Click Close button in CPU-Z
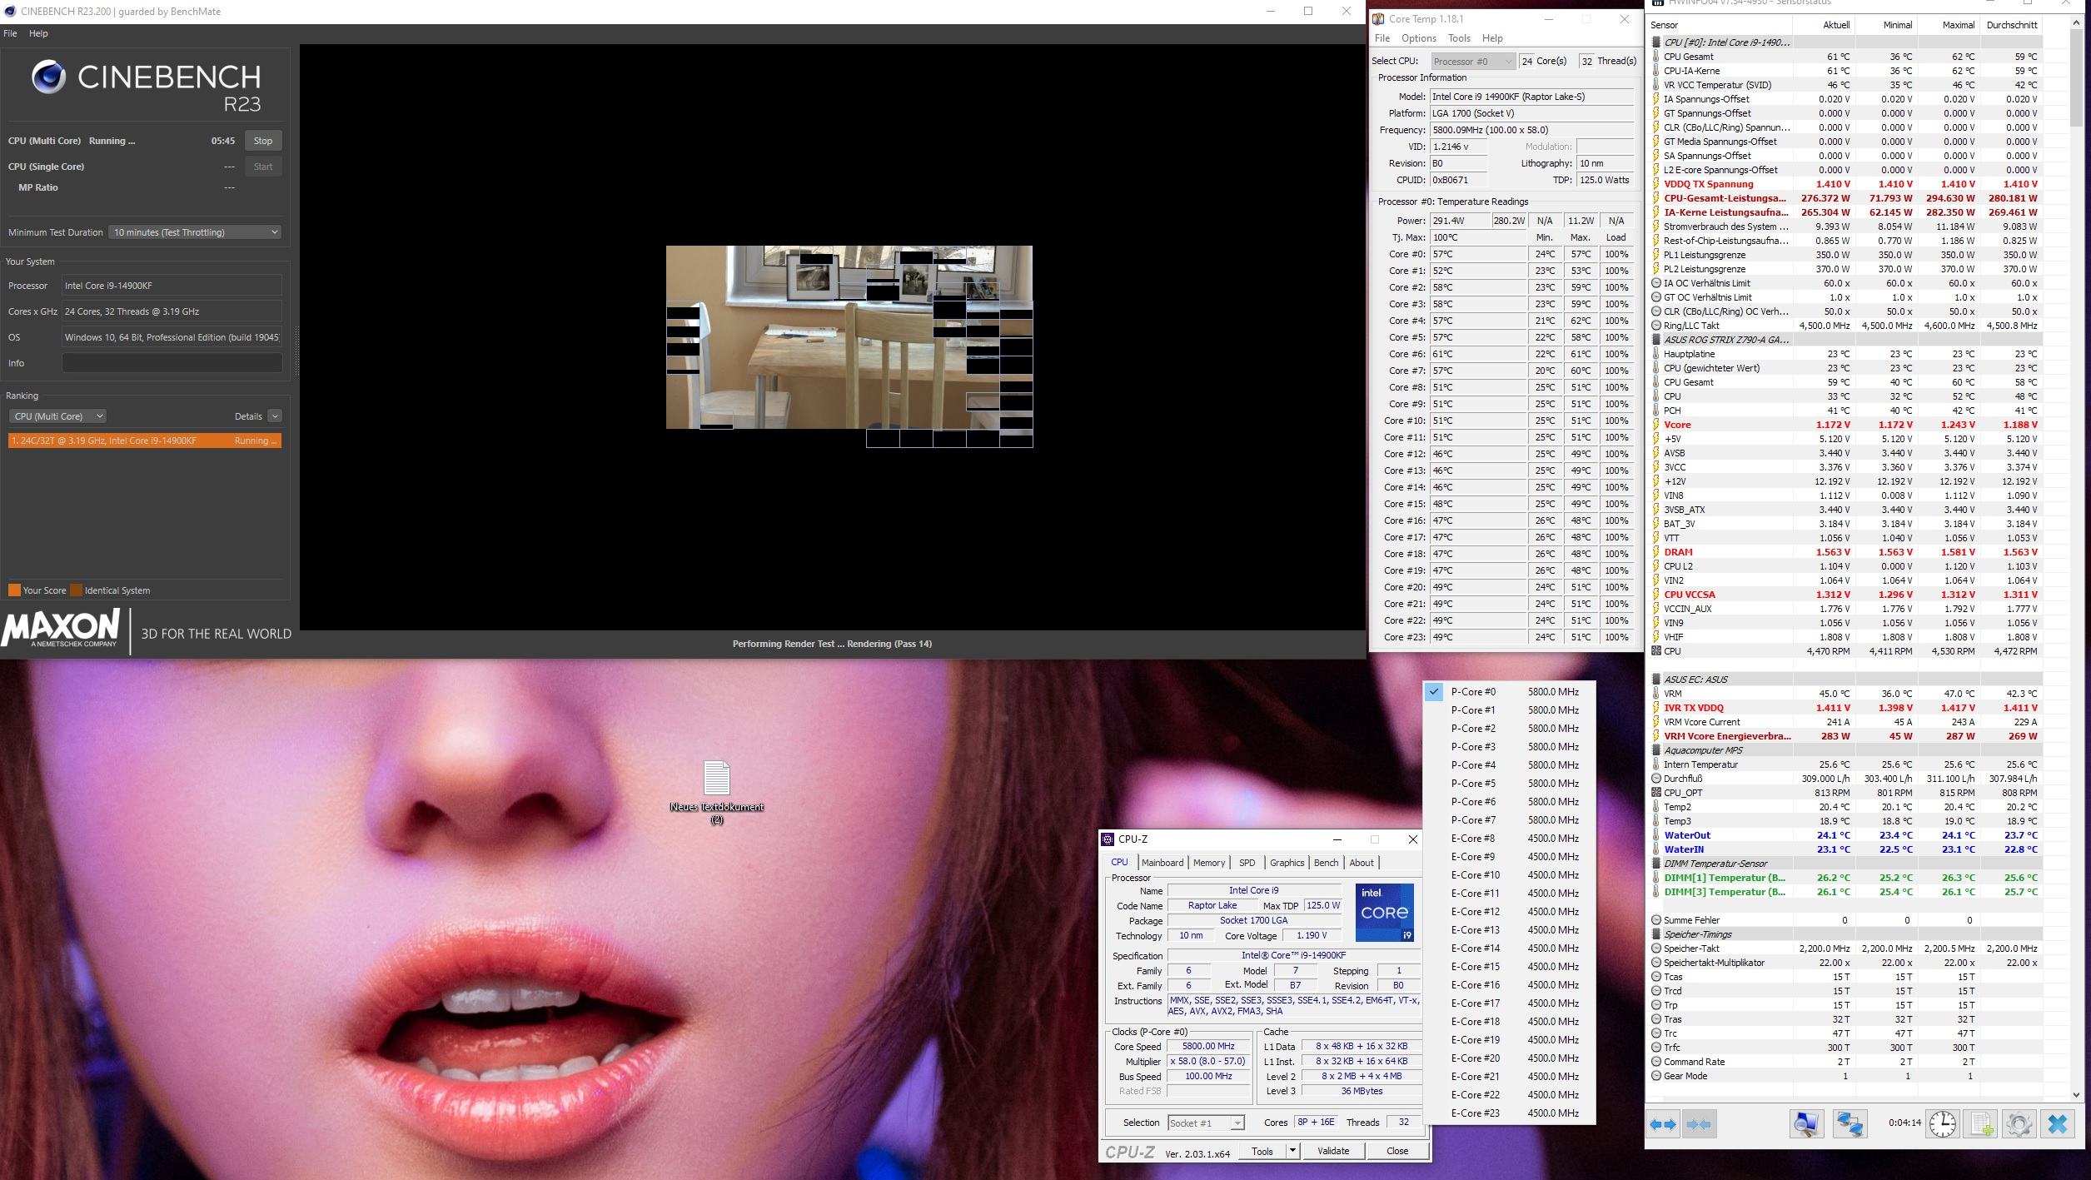 pos(1397,1151)
